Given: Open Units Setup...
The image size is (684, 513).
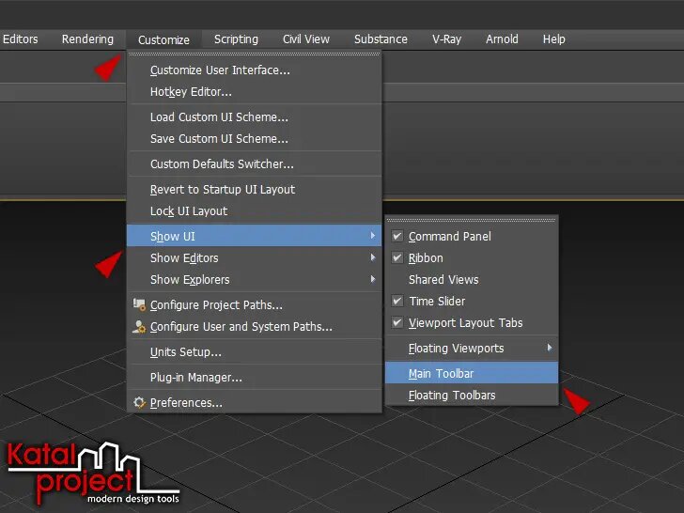Looking at the screenshot, I should tap(255, 352).
